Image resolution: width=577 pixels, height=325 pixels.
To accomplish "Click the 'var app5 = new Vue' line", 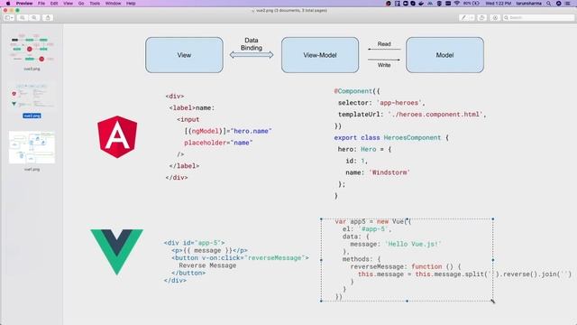I will click(372, 221).
